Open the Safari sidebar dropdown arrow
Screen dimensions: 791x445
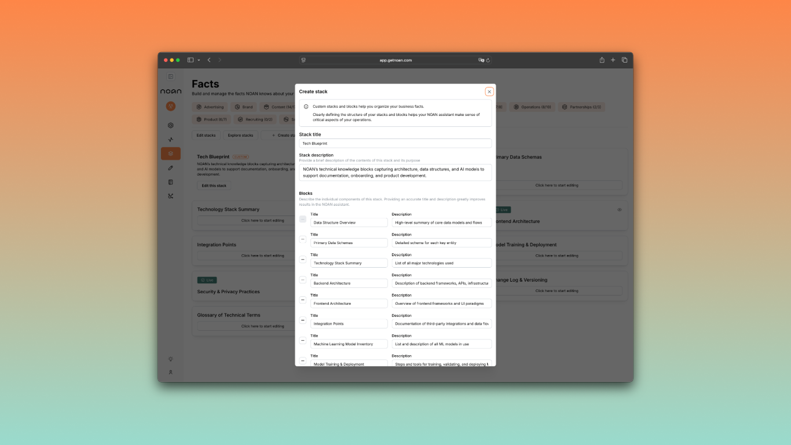(199, 60)
